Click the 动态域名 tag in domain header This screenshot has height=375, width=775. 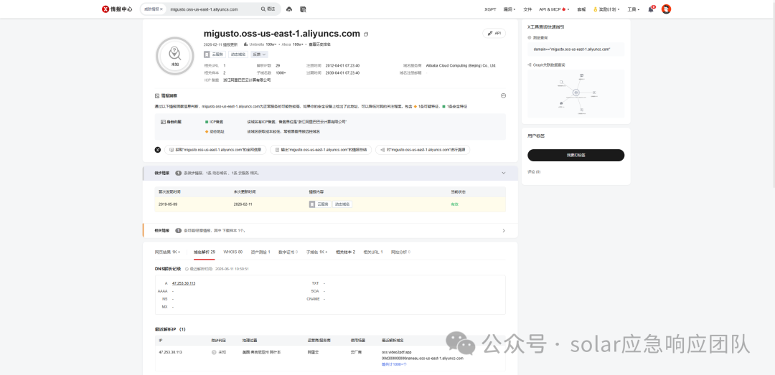click(x=238, y=54)
